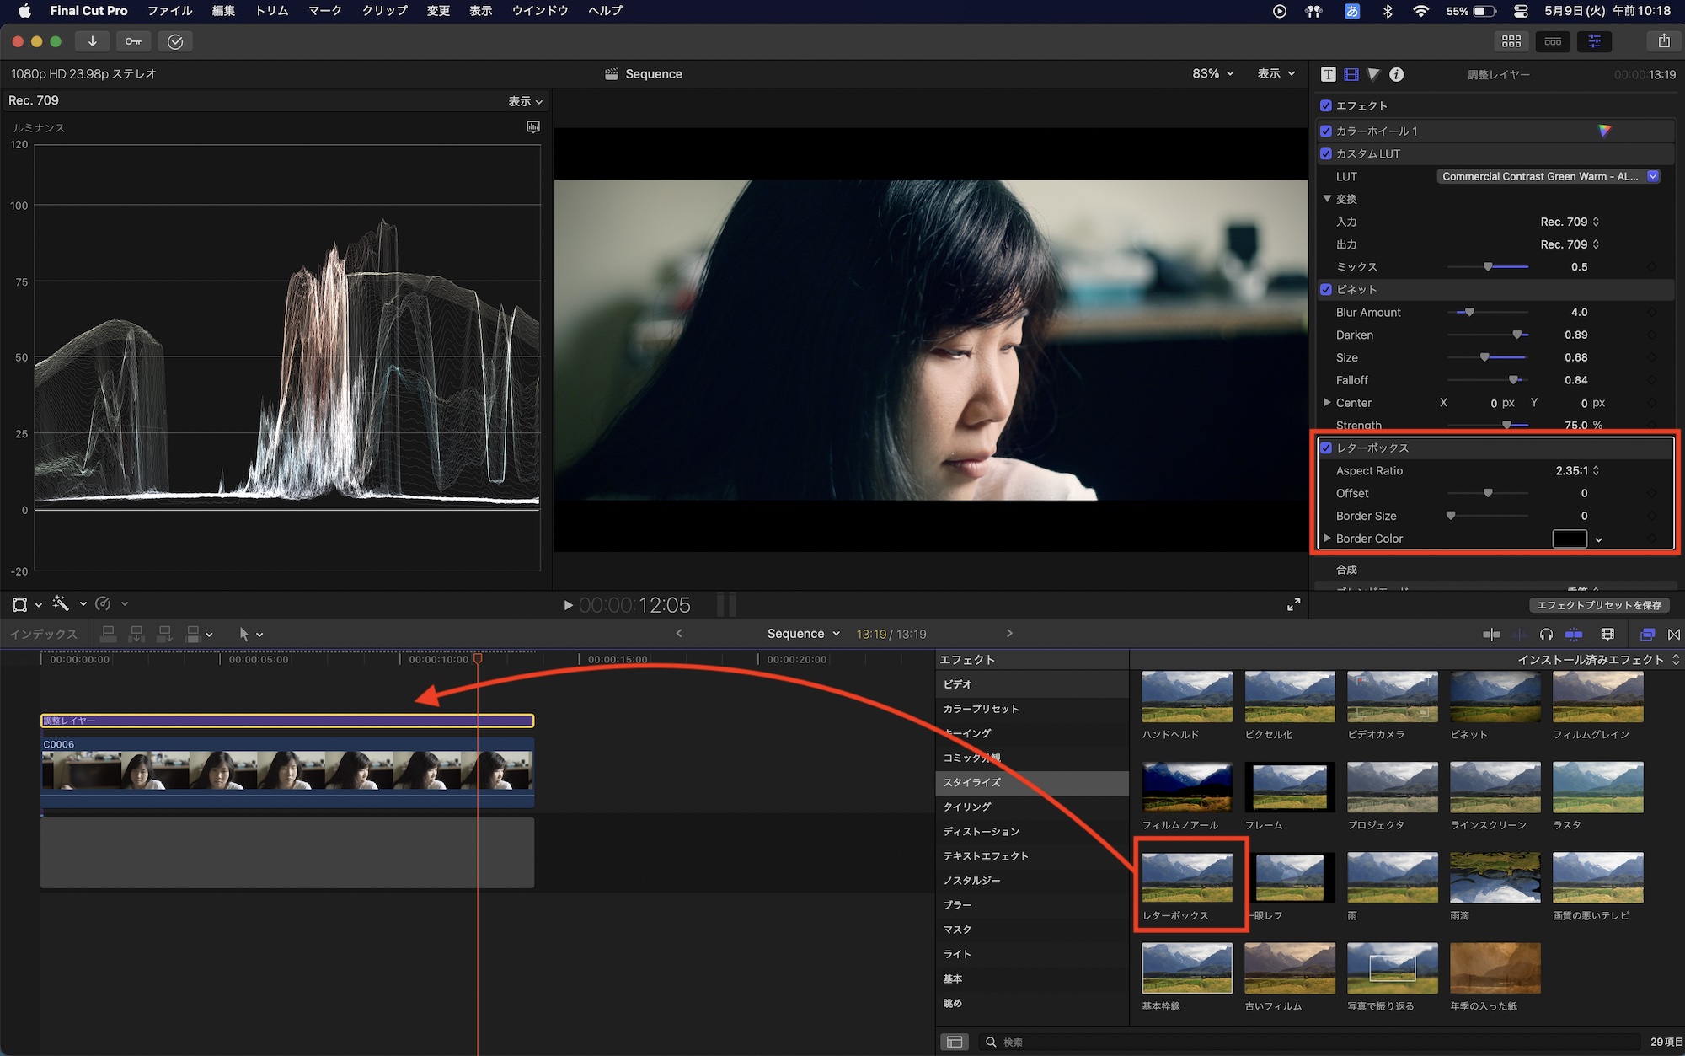Open the keyword editor key icon
Image resolution: width=1685 pixels, height=1056 pixels.
133,41
